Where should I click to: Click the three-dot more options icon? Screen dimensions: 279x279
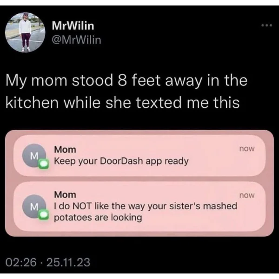pos(266,26)
